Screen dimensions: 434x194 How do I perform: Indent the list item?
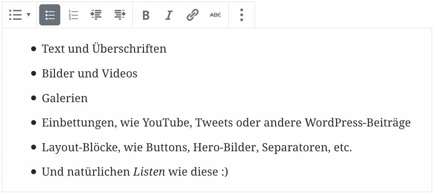coord(120,15)
